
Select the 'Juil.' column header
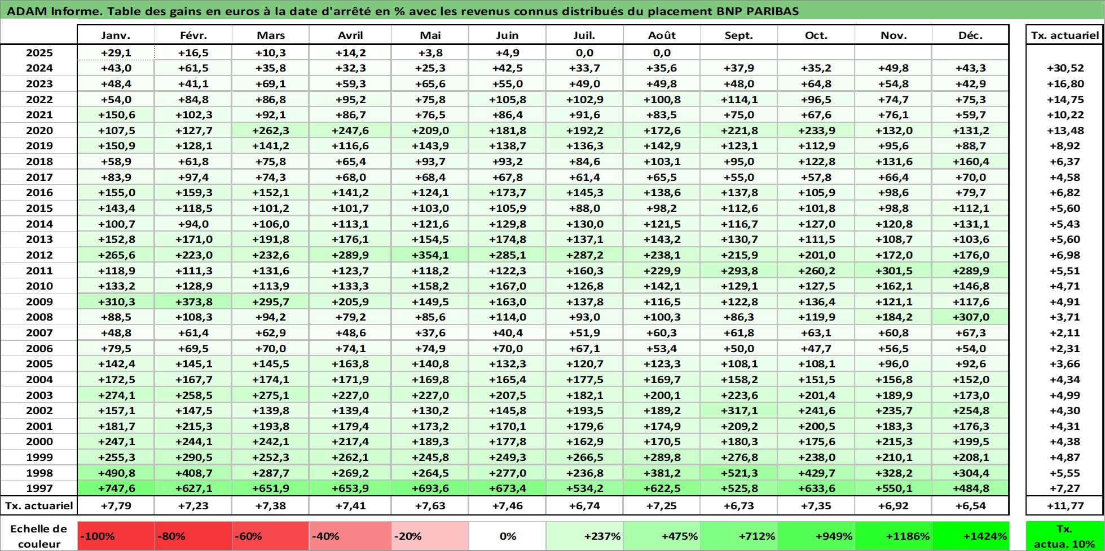[x=585, y=35]
